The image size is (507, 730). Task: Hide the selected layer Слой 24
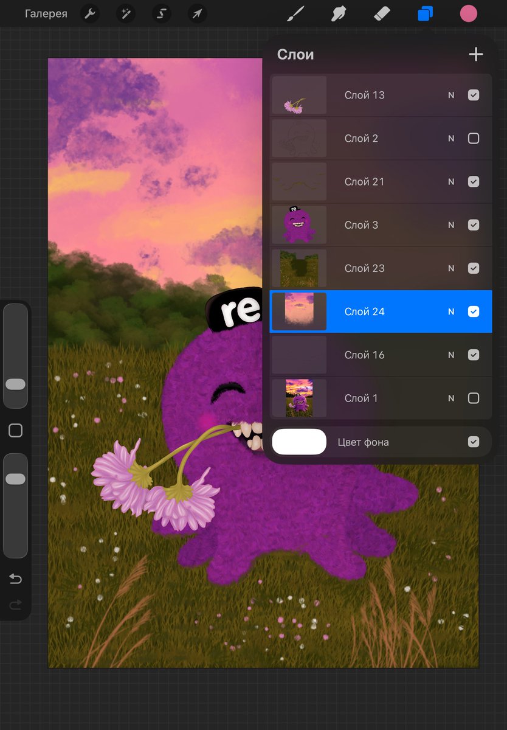(x=474, y=311)
